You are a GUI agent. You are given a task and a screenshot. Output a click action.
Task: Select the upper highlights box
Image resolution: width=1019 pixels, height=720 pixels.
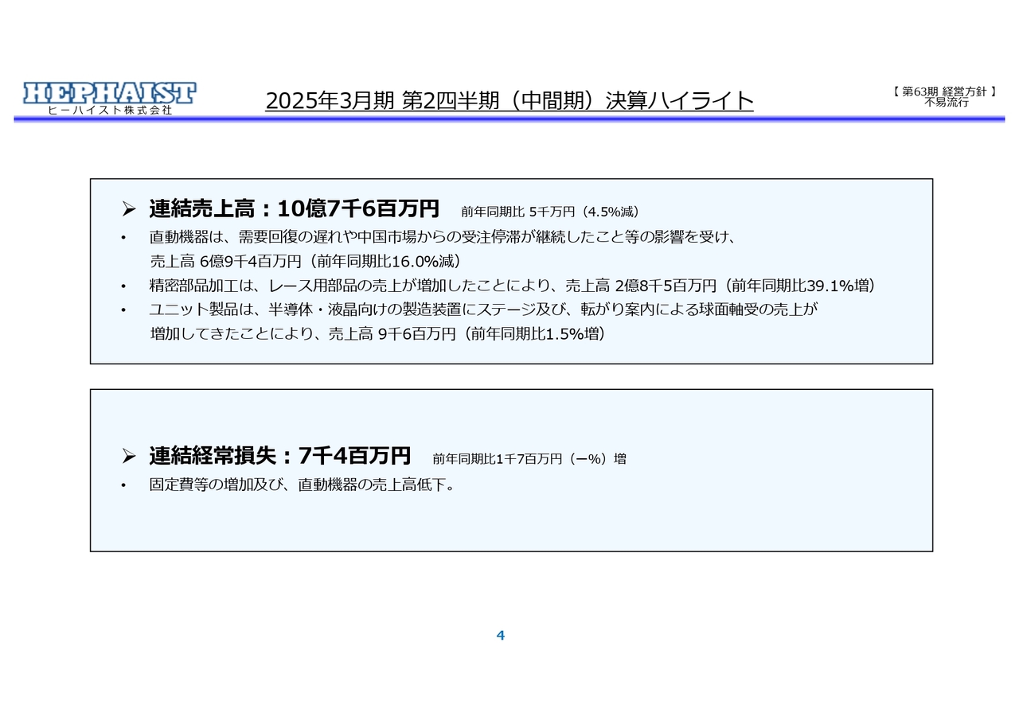512,270
